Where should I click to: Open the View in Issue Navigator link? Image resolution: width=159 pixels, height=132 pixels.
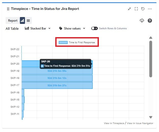click(x=140, y=123)
